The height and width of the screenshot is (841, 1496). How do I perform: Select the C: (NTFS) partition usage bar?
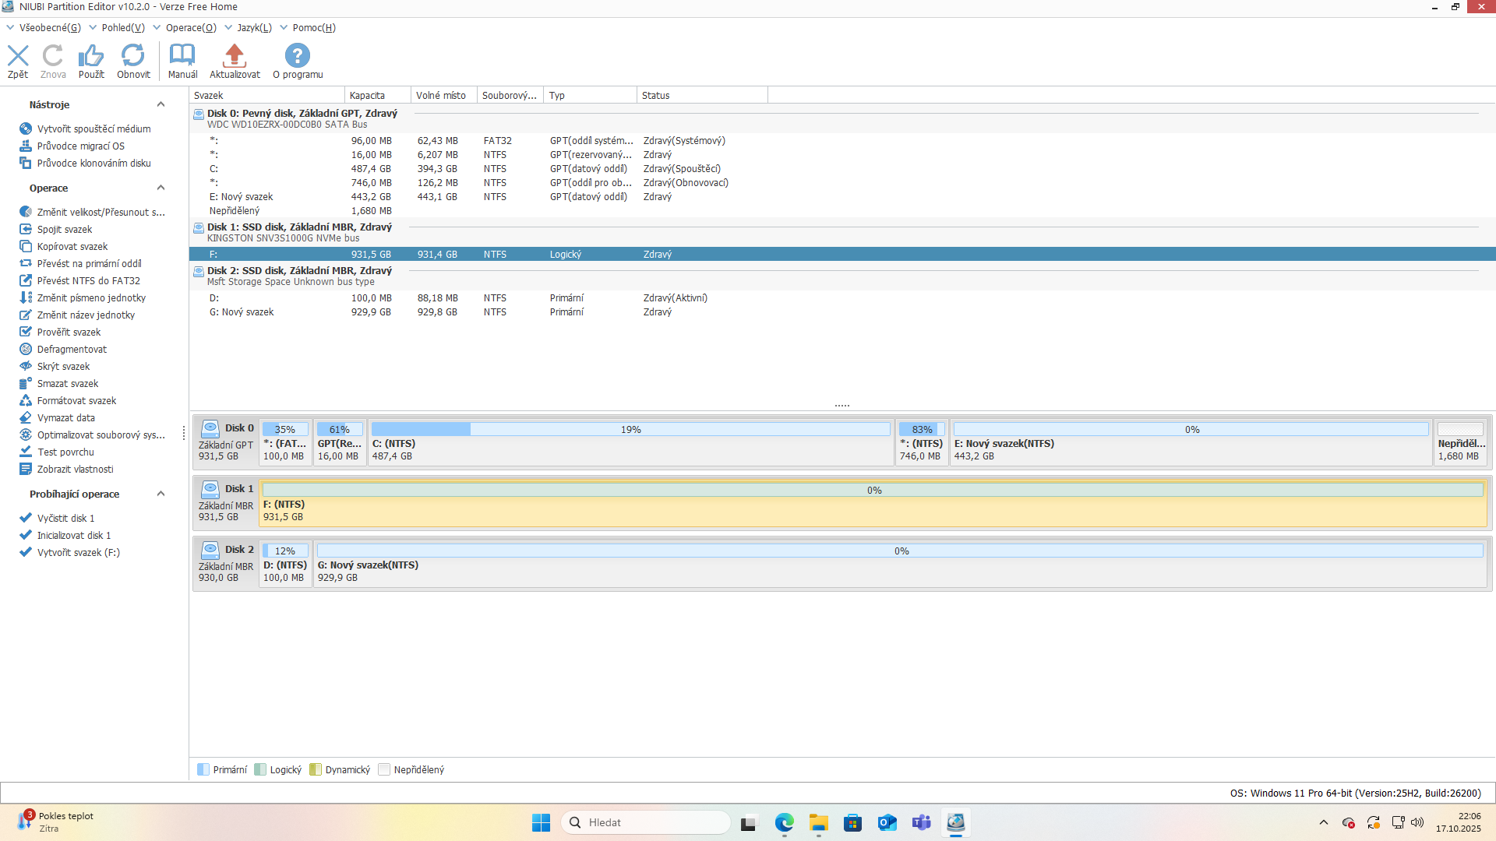630,430
